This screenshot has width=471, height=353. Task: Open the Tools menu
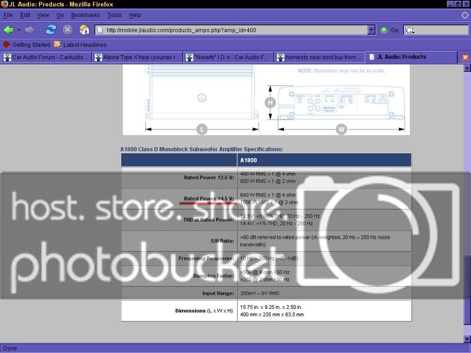coord(114,15)
